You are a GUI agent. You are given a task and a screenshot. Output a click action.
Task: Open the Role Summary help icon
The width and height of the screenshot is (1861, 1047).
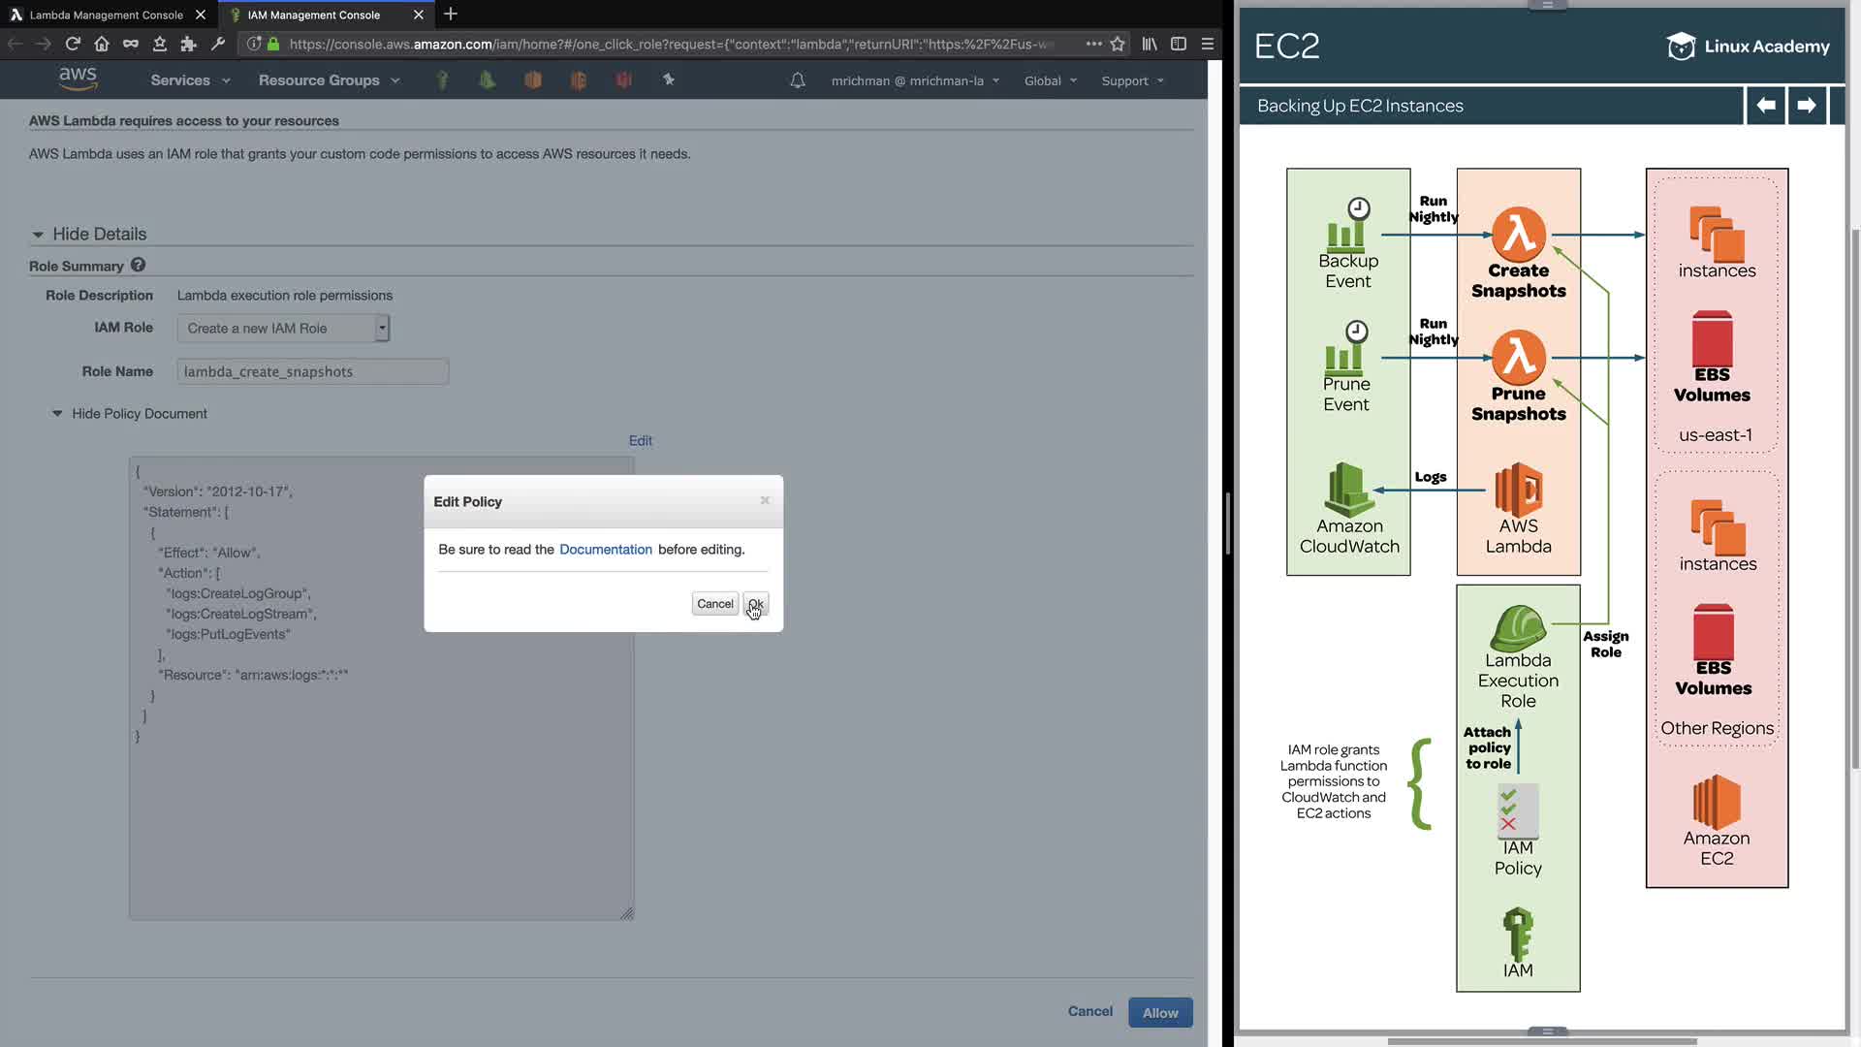[x=138, y=265]
